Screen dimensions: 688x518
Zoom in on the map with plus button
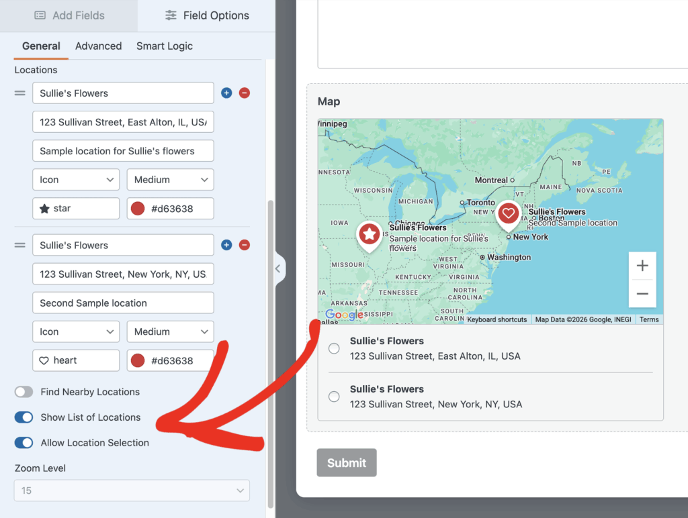642,266
